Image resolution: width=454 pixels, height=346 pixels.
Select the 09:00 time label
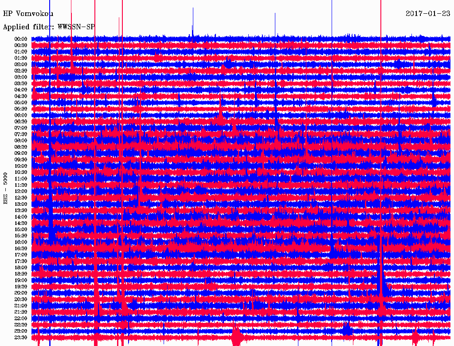tap(21, 153)
